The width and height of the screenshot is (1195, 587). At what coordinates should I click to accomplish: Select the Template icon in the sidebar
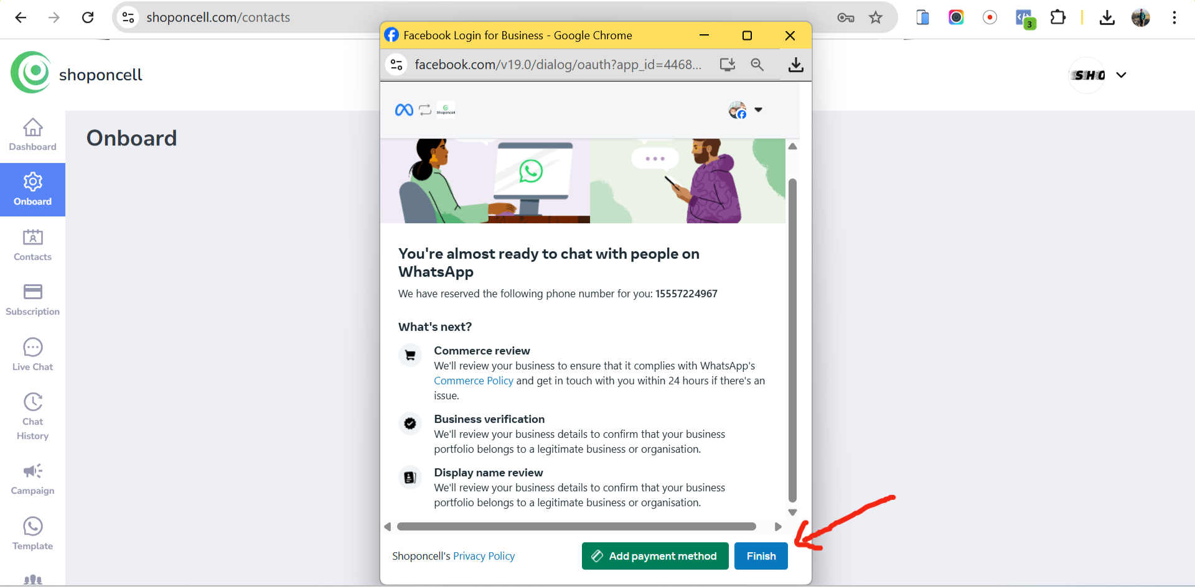coord(32,534)
